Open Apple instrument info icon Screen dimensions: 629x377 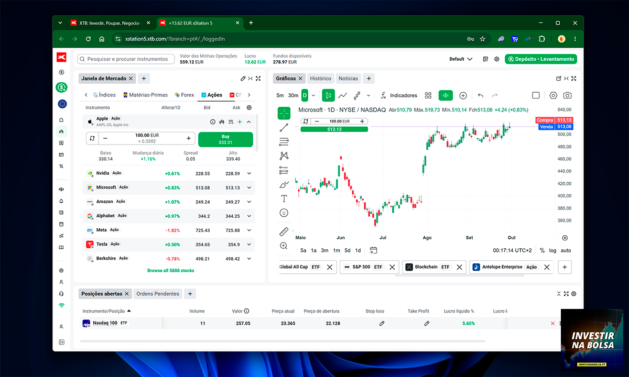click(x=213, y=121)
